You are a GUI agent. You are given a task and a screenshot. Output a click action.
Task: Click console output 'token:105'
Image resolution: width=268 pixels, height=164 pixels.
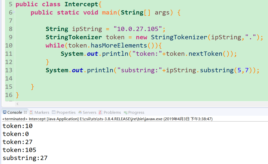click(20, 150)
